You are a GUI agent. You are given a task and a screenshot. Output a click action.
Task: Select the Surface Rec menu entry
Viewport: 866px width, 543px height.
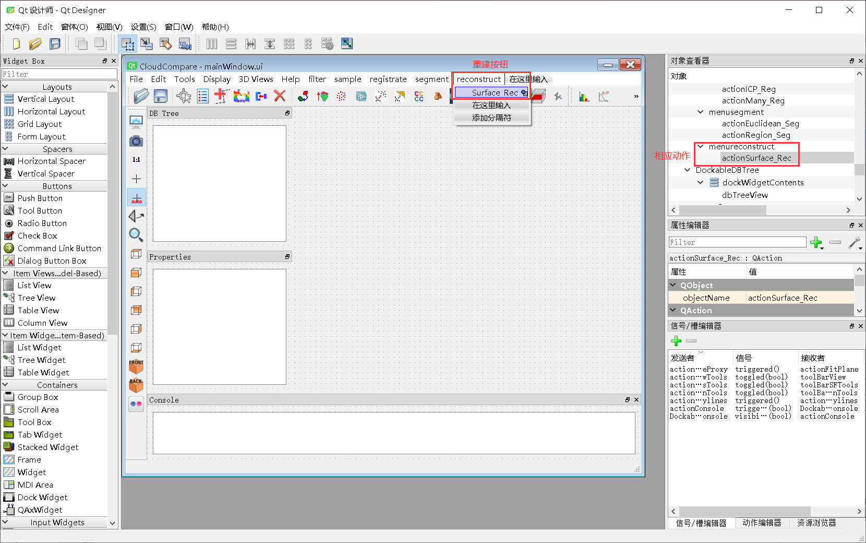pos(492,92)
